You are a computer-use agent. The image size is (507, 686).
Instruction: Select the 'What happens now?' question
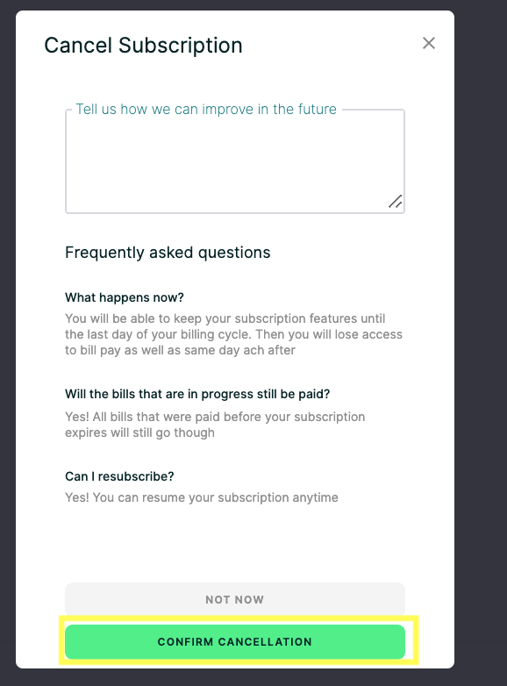125,297
